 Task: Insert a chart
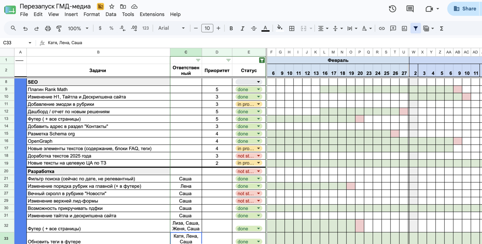click(404, 28)
